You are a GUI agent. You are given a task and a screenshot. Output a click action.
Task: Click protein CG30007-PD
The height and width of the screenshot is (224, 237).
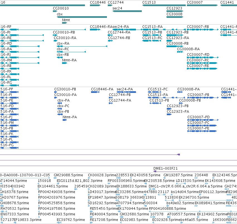click(x=199, y=117)
